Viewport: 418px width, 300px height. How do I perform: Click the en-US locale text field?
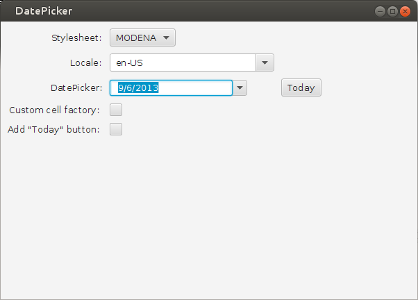coord(183,62)
